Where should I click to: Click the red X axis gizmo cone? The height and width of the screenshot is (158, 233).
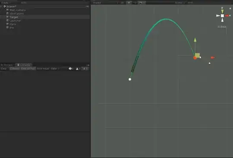point(227,15)
